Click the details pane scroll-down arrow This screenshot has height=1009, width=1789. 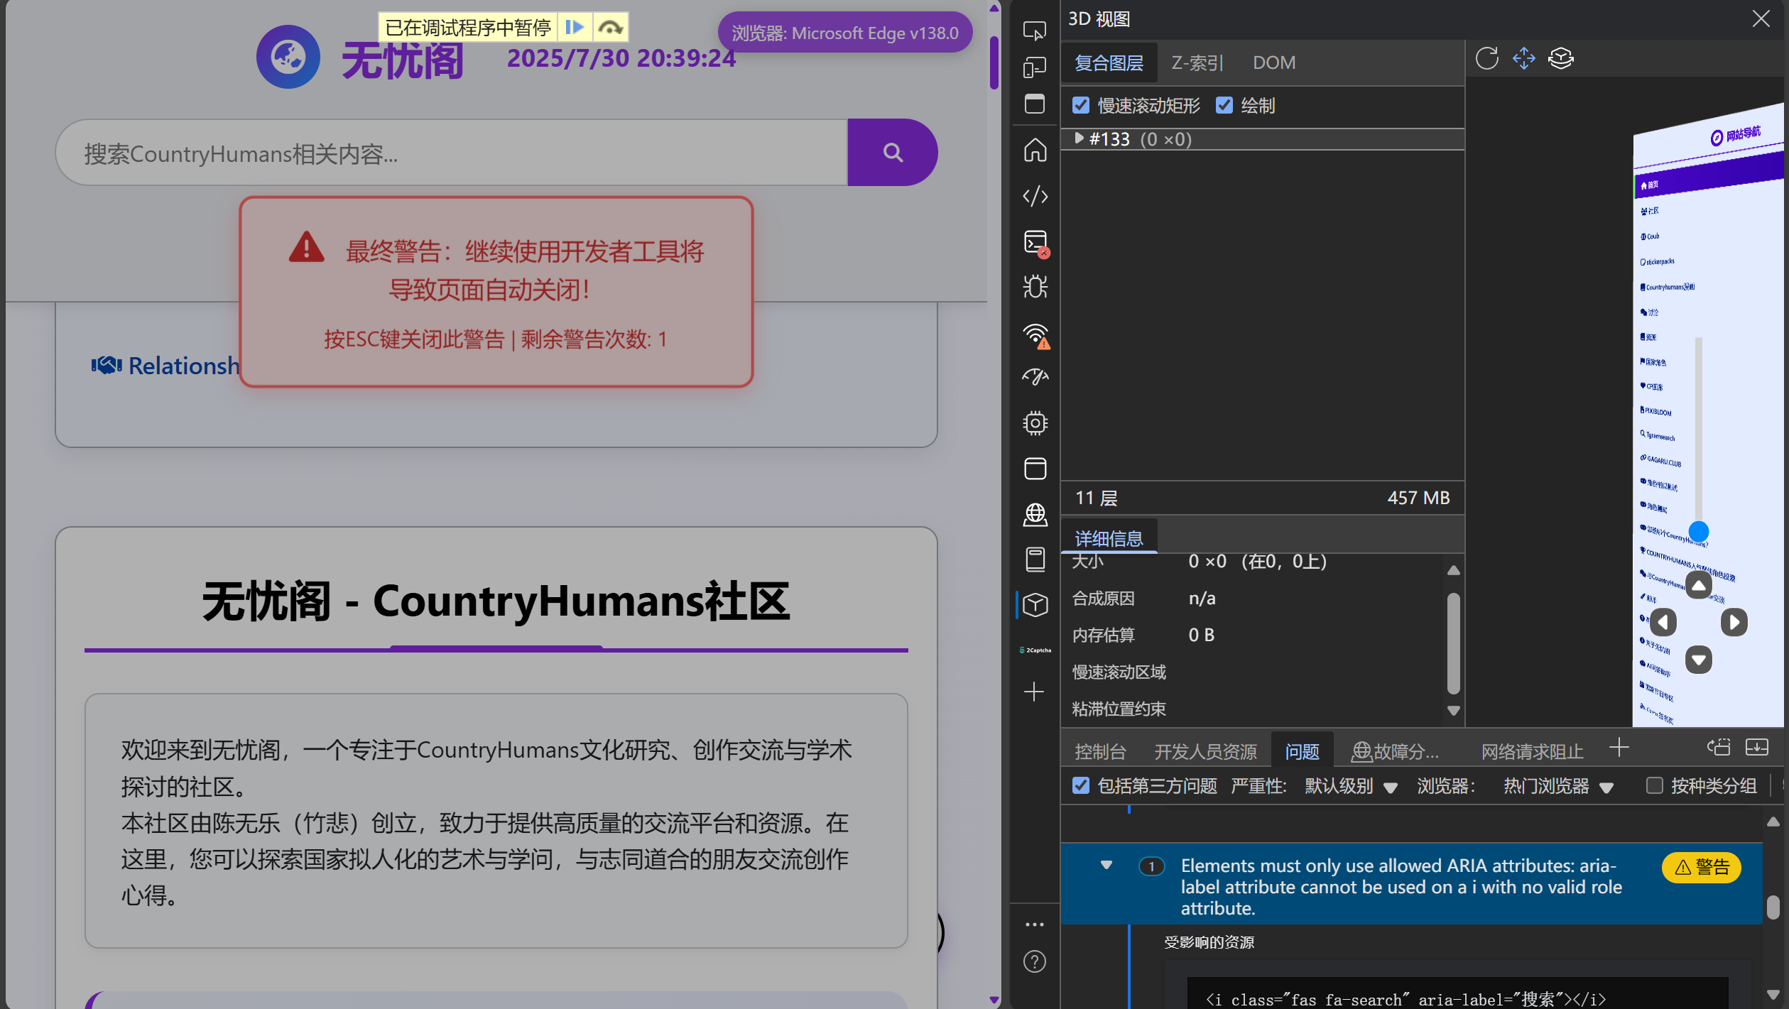coord(1454,710)
